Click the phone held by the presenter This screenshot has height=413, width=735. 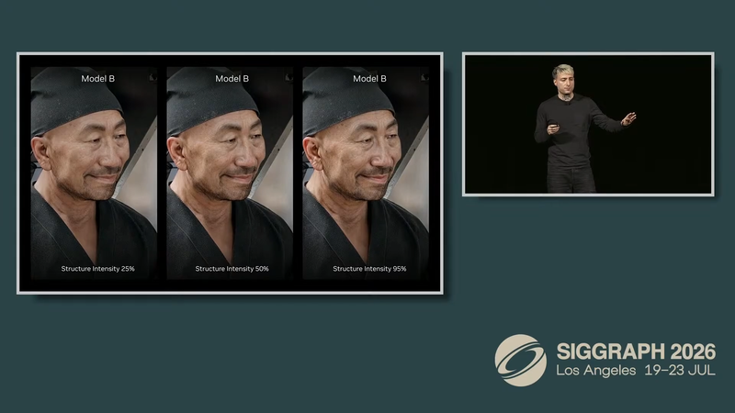pos(553,125)
